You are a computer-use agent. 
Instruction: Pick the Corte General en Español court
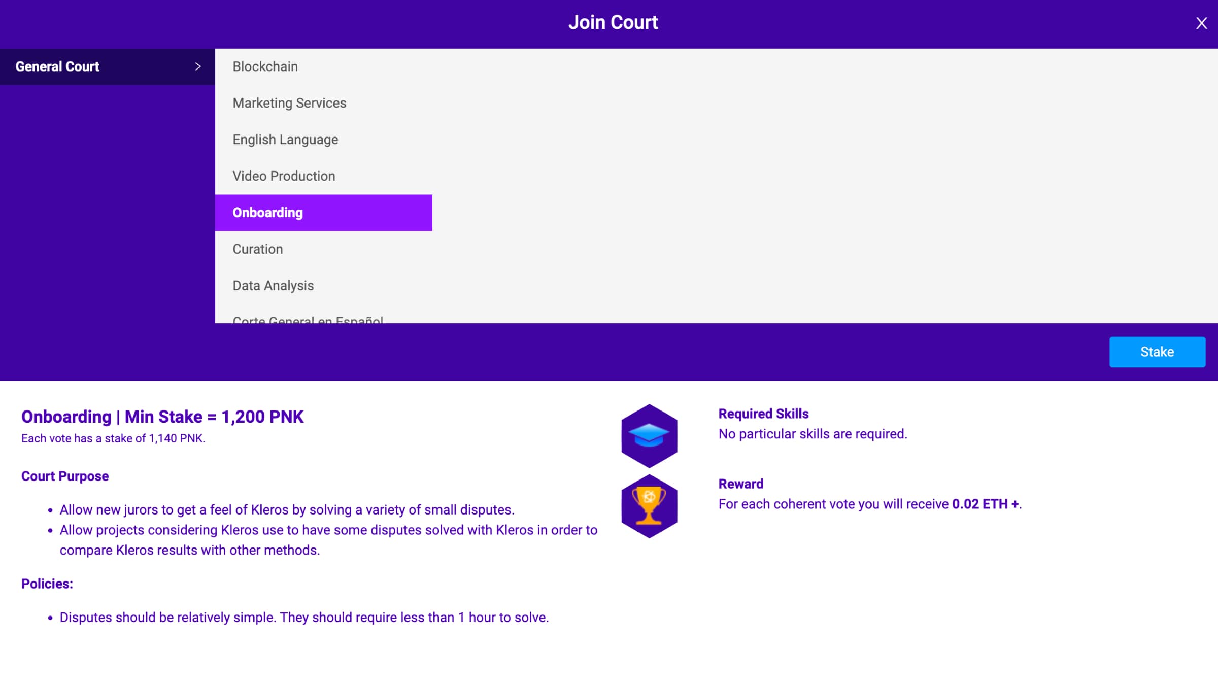pos(308,319)
